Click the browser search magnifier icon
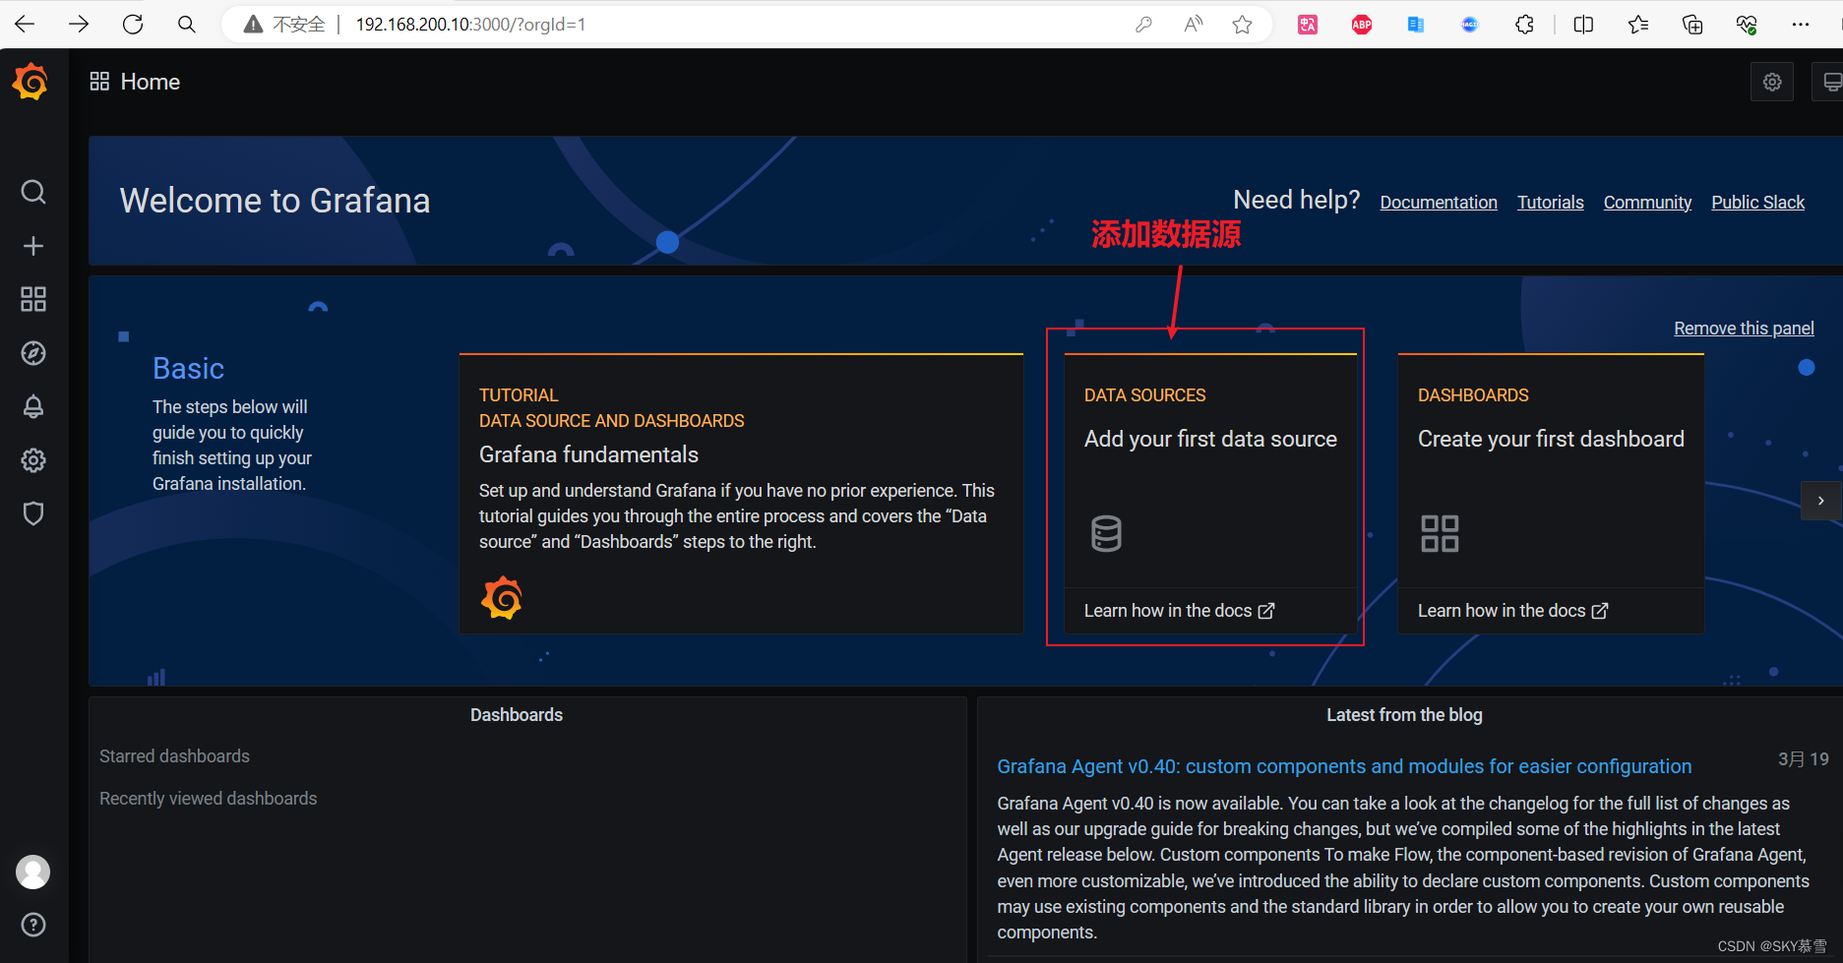The height and width of the screenshot is (963, 1843). point(186,25)
